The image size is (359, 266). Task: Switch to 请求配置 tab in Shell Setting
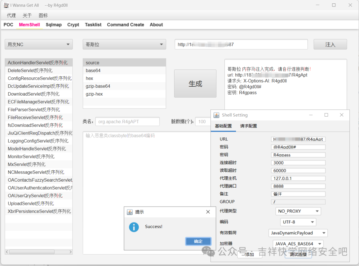click(248, 126)
